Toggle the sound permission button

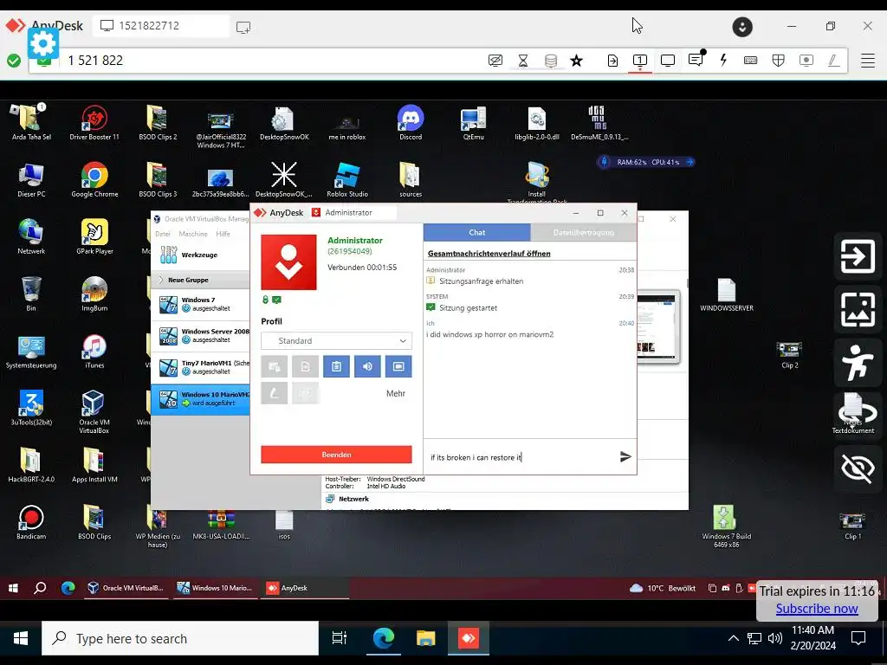tap(367, 366)
